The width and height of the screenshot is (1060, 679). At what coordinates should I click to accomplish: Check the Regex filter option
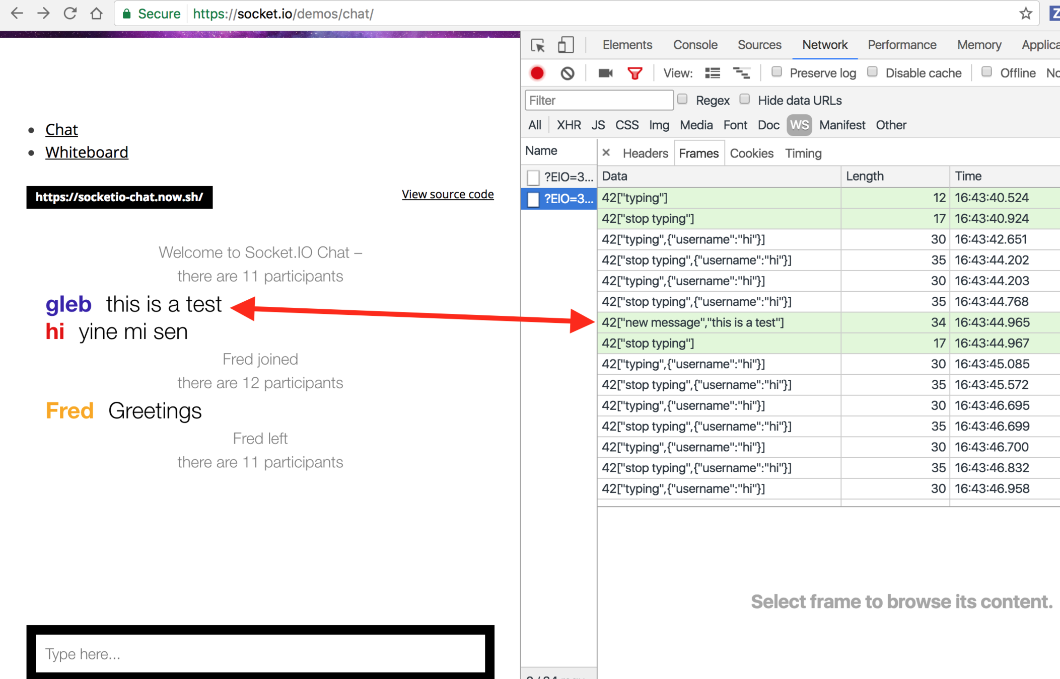(x=683, y=99)
